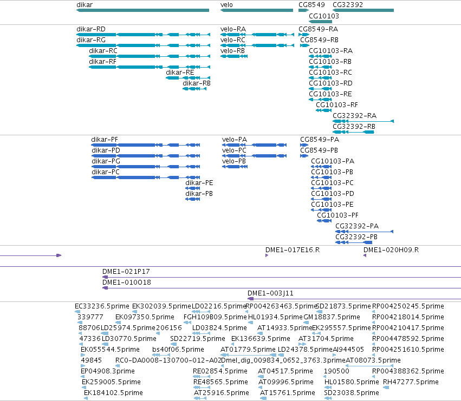The height and width of the screenshot is (401, 461).
Task: Click EST AT01779.5prime
Action: (x=249, y=355)
